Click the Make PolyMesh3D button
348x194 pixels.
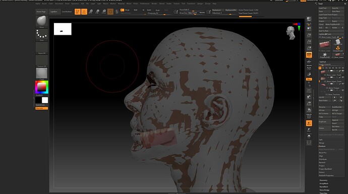click(334, 24)
